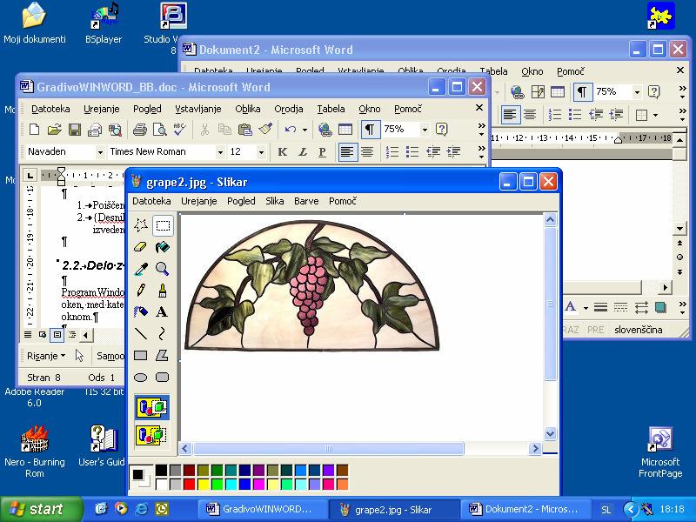Open Print Preview in GradivoWINWORD toolbar
This screenshot has height=522, width=696.
click(x=160, y=129)
